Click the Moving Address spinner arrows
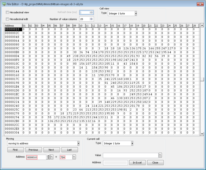The width and height of the screenshot is (206, 170). pos(48,157)
